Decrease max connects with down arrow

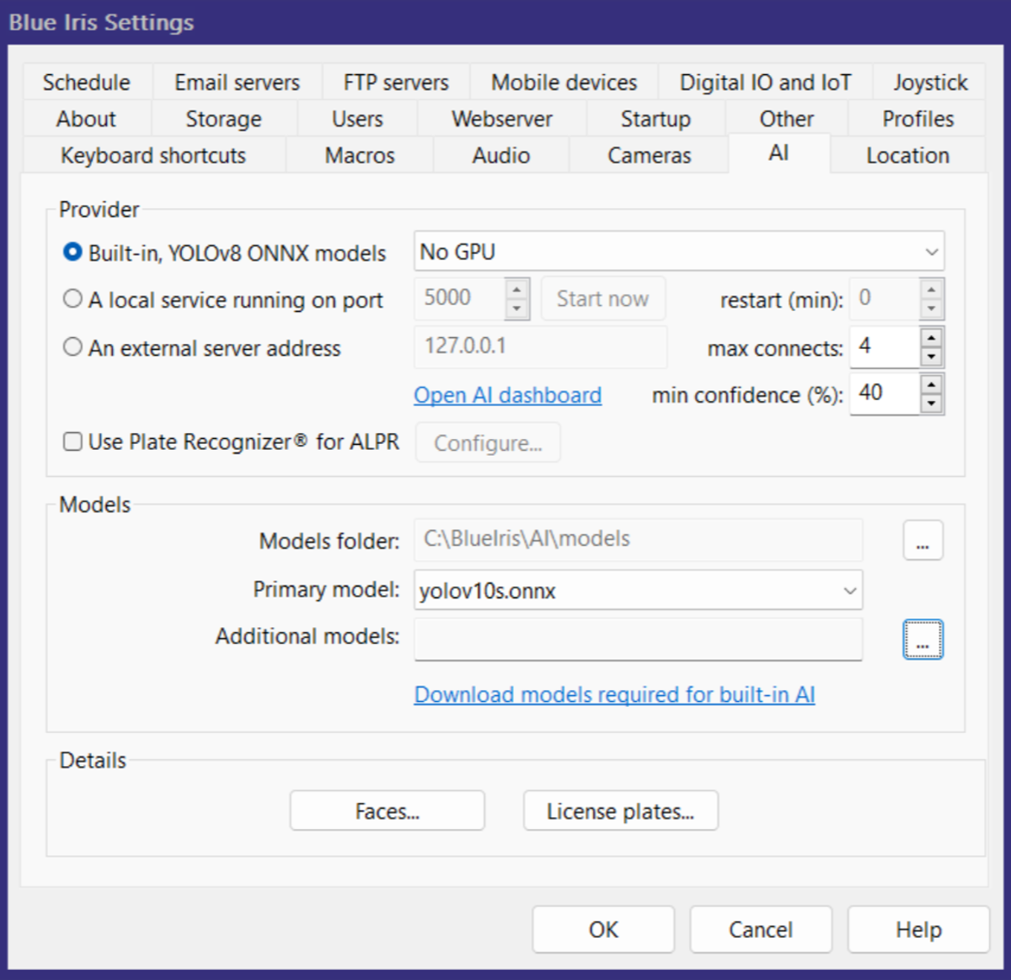coord(931,357)
